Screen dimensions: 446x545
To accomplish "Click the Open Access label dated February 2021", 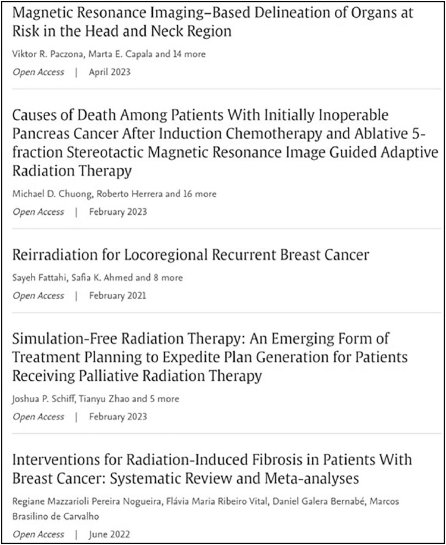I will coord(36,295).
